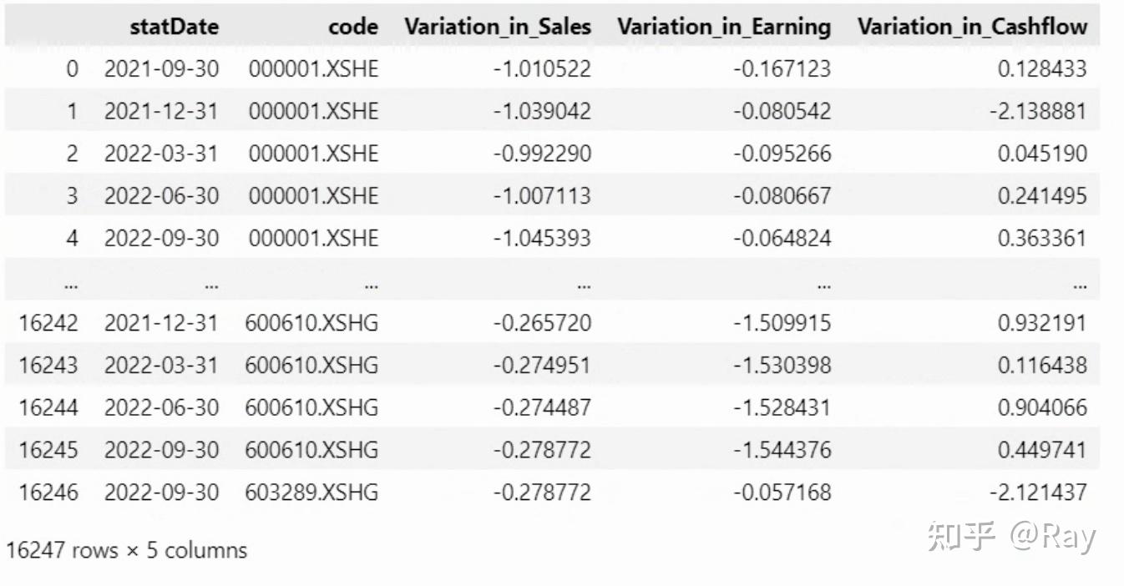Viewport: 1124px width, 586px height.
Task: Select the Variation_in_Sales column header
Action: point(498,27)
